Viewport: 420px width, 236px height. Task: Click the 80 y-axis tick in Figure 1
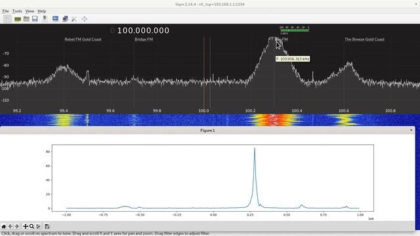pos(48,151)
